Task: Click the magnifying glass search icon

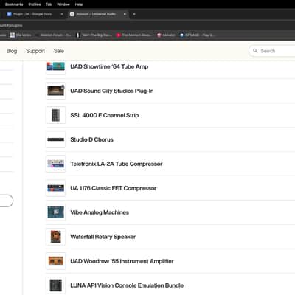Action: 255,51
